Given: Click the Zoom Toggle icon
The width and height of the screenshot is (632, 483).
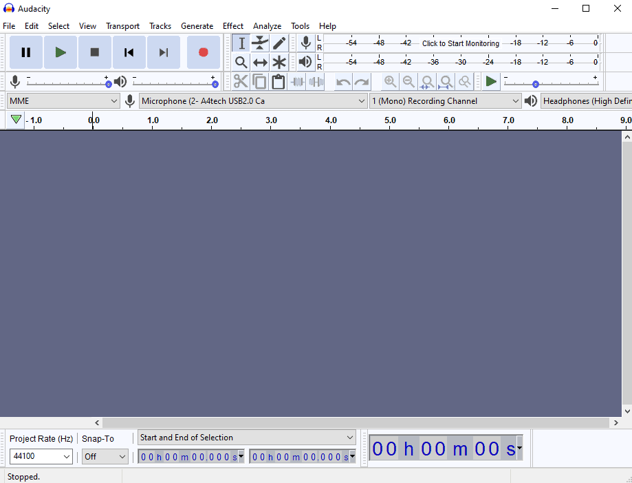Looking at the screenshot, I should pyautogui.click(x=464, y=82).
